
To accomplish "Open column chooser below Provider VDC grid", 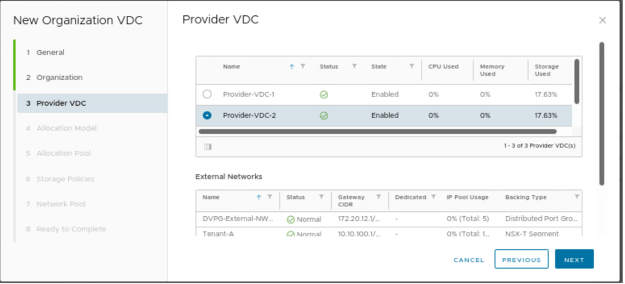I will [208, 147].
